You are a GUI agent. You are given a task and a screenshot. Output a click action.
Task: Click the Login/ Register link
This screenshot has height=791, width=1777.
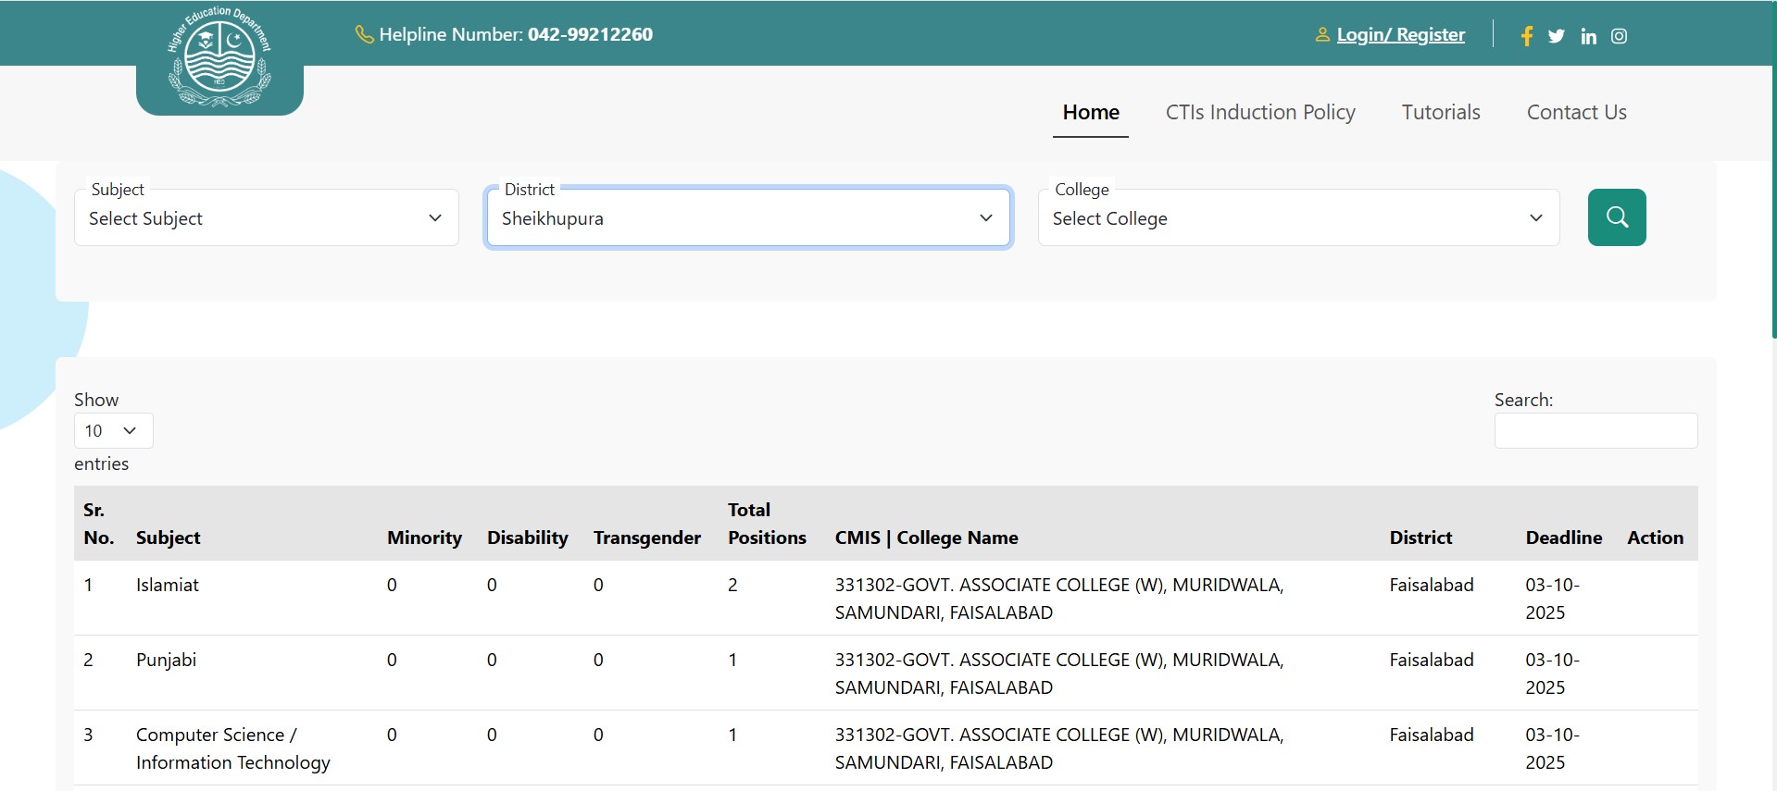(1400, 35)
